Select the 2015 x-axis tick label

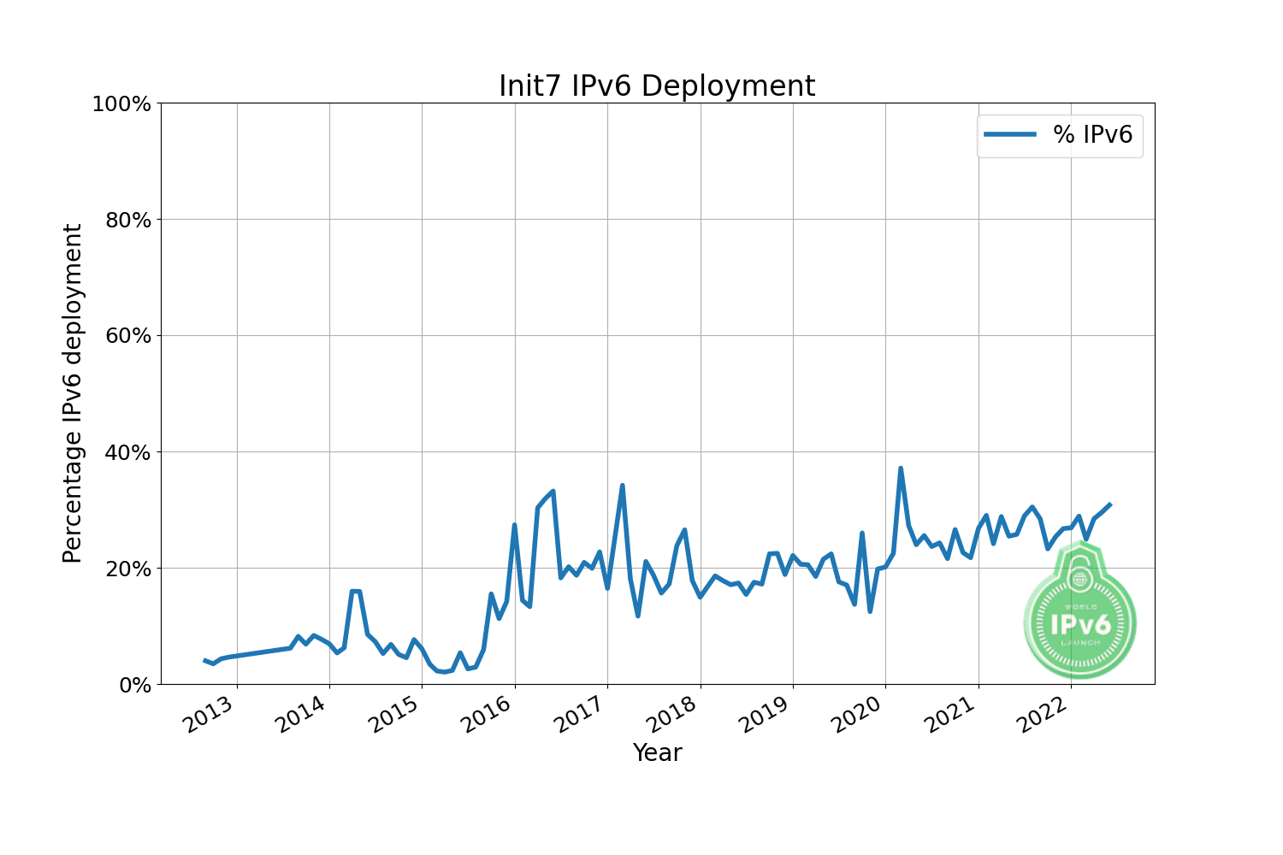click(x=394, y=715)
